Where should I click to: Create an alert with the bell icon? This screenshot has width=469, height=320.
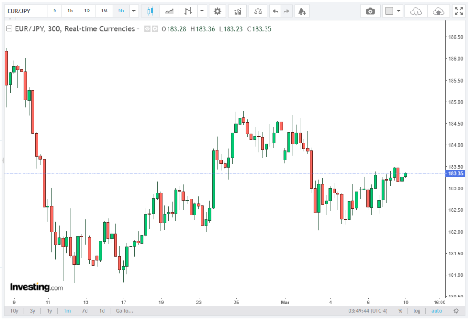(x=301, y=11)
